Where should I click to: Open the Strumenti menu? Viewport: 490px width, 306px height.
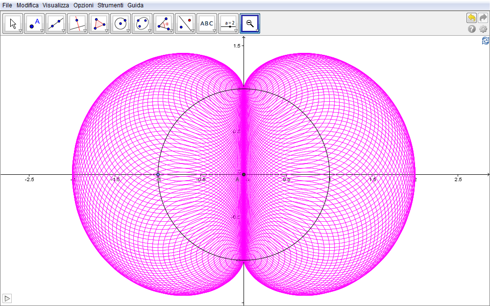110,5
